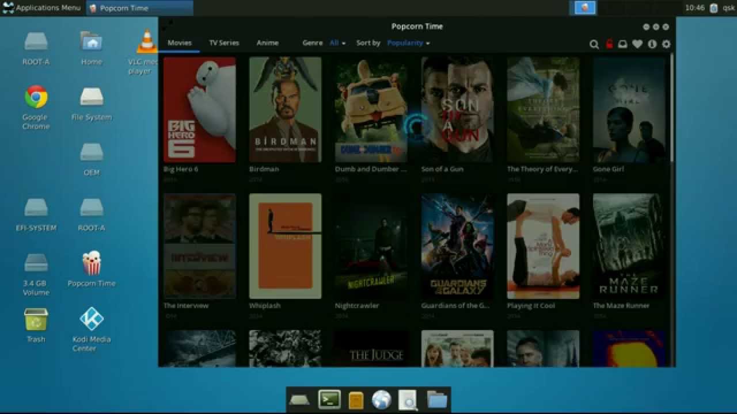Open the torrent collection inbox icon
This screenshot has width=737, height=414.
(x=622, y=44)
